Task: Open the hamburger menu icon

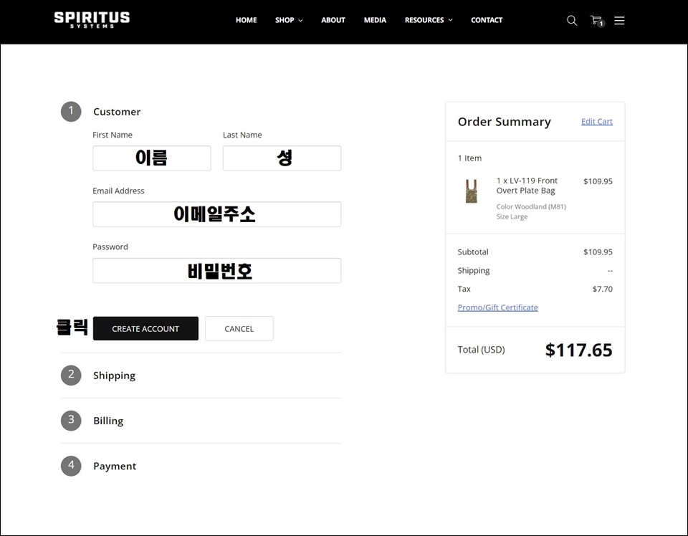Action: coord(619,21)
